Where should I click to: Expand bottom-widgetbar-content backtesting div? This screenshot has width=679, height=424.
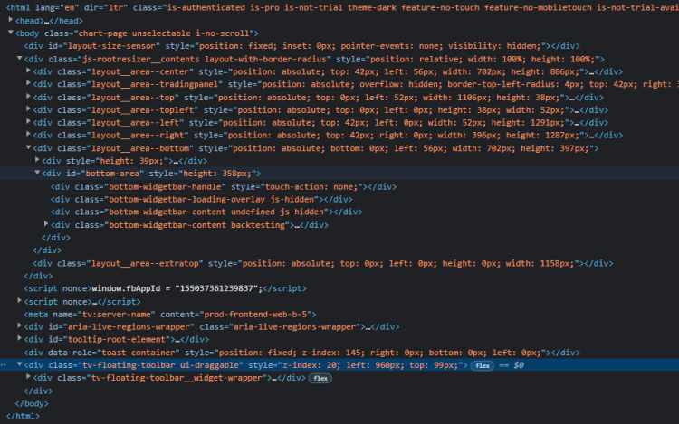pos(46,224)
